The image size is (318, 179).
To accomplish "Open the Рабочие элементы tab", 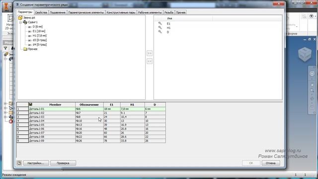I will tap(150, 12).
